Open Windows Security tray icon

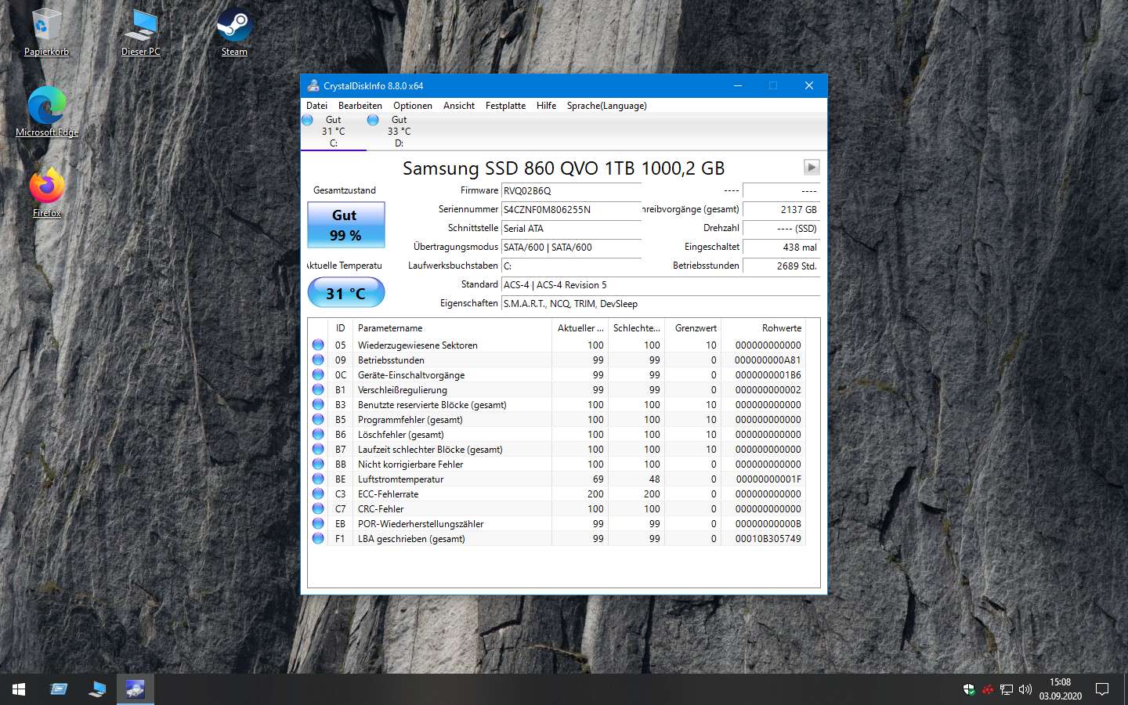click(969, 689)
